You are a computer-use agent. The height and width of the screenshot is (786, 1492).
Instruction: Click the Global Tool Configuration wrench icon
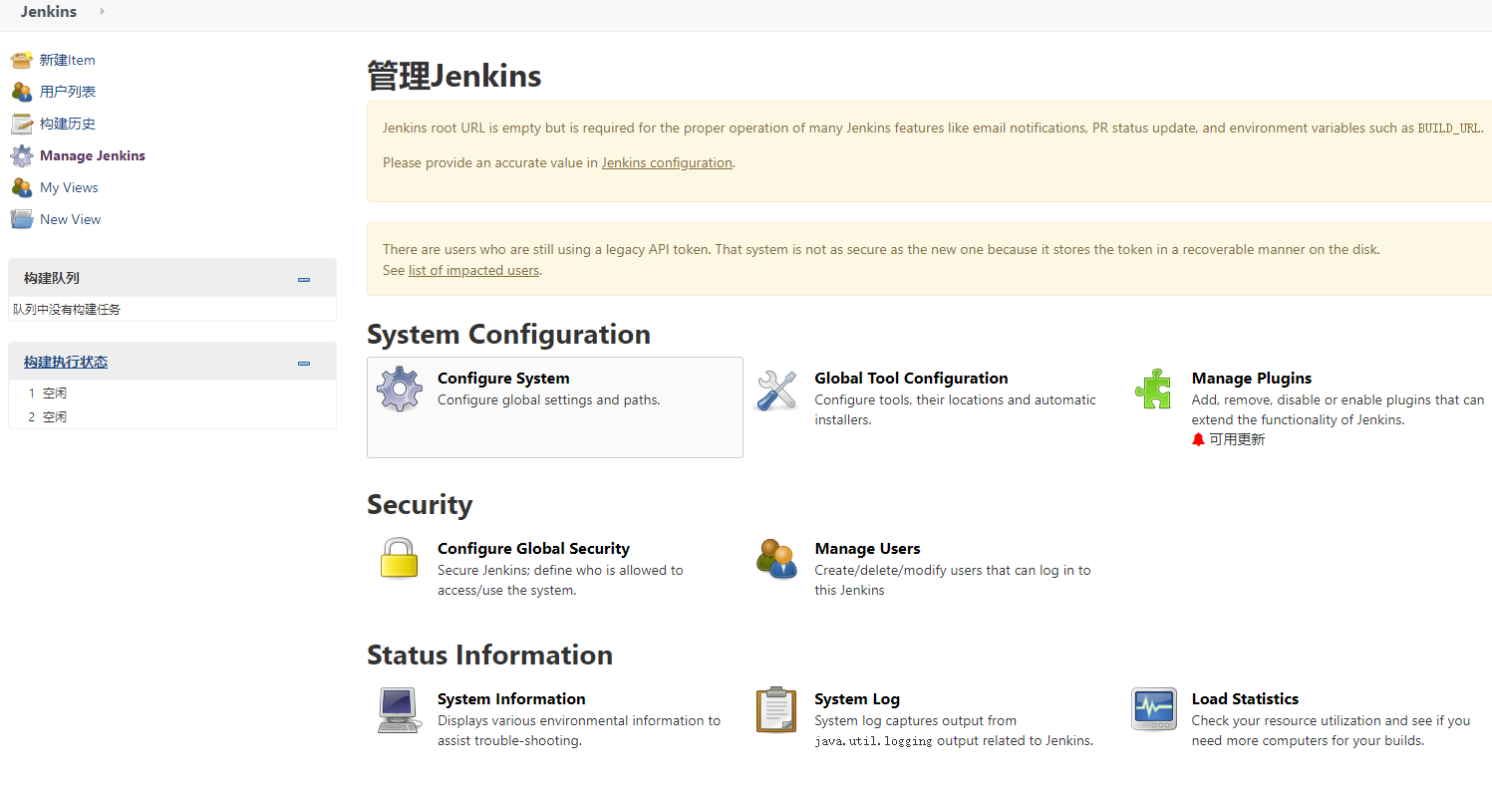pos(776,390)
